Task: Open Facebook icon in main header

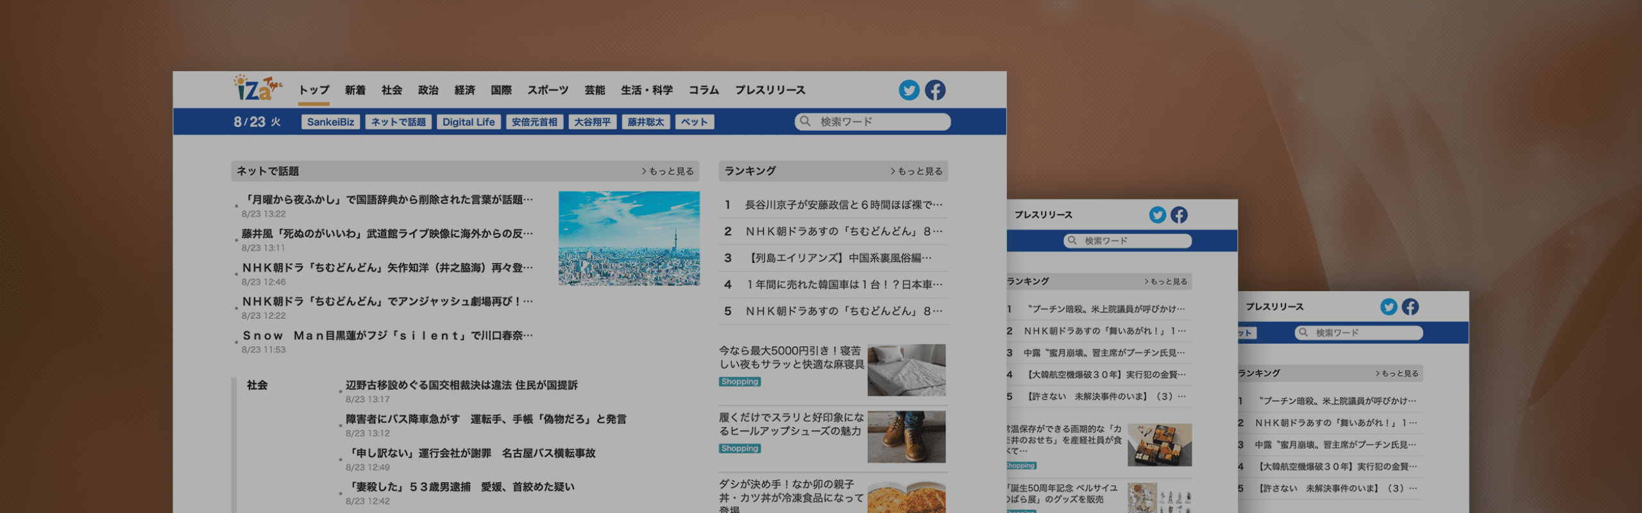Action: pyautogui.click(x=935, y=90)
